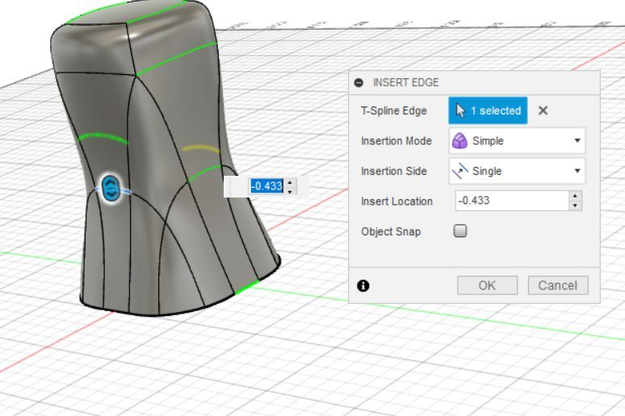Click the Single insertion side icon
Image resolution: width=625 pixels, height=416 pixels.
(460, 171)
